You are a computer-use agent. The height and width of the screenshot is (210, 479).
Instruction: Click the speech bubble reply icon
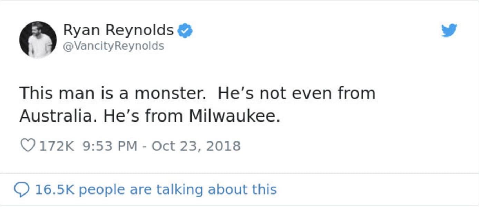[21, 190]
